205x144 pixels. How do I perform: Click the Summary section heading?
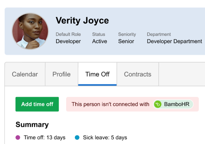click(32, 125)
